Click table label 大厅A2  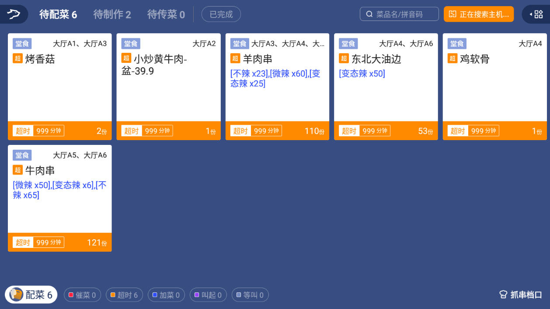(204, 44)
